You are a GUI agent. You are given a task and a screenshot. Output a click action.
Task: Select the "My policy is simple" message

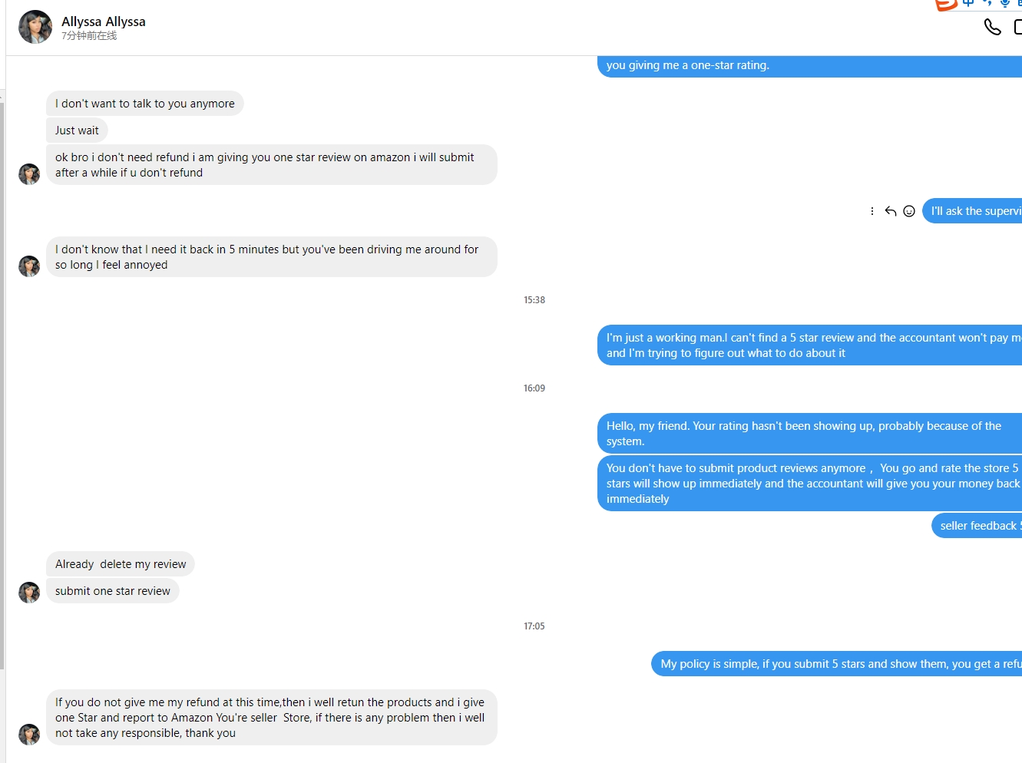point(838,664)
